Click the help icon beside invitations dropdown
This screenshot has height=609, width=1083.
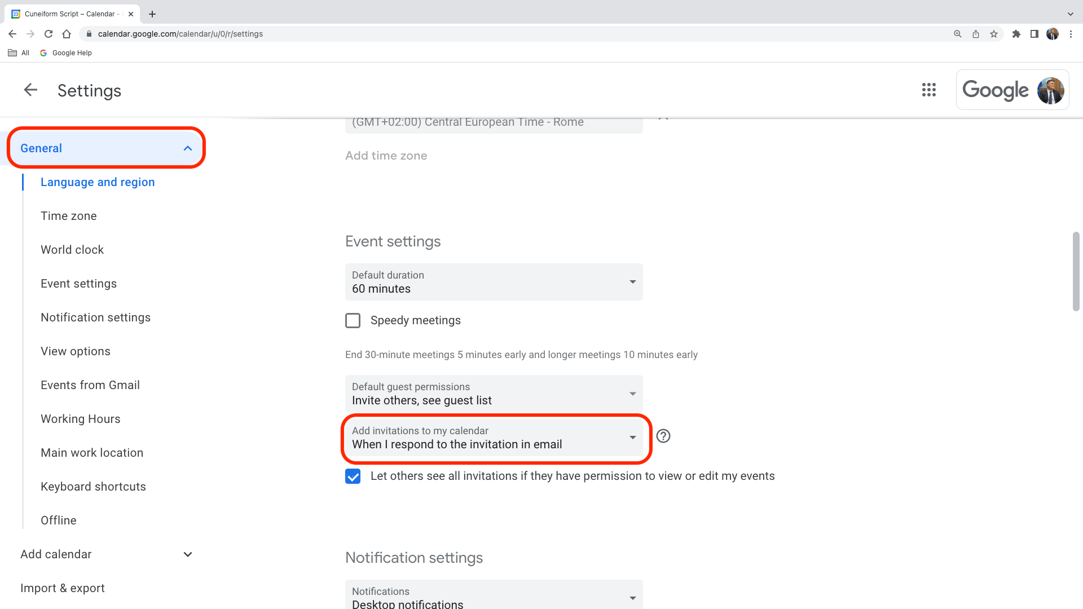(x=663, y=436)
